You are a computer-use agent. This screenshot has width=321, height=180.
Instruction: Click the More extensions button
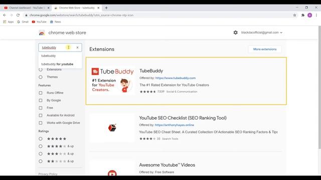pos(265,49)
